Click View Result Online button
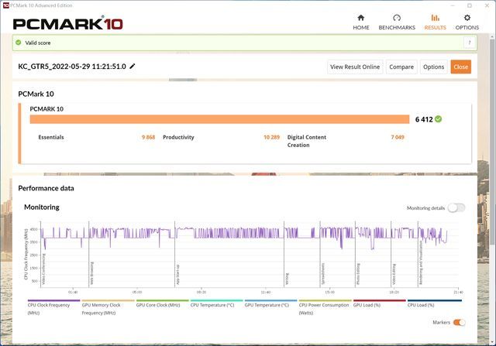This screenshot has height=346, width=496. pyautogui.click(x=355, y=67)
